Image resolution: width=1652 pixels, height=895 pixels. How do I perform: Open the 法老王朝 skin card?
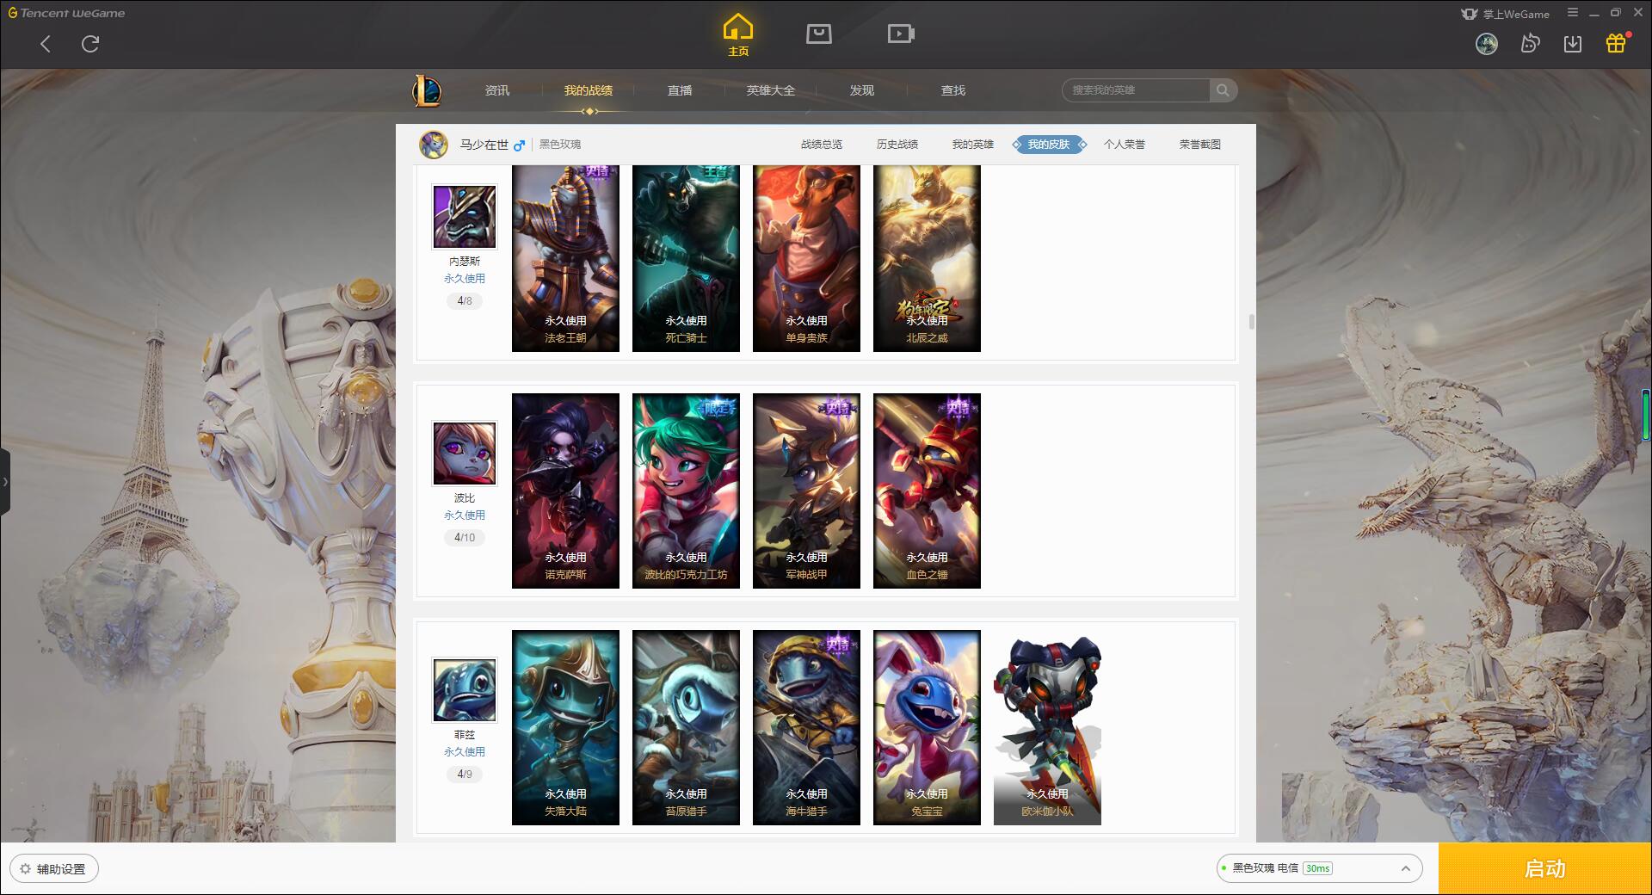565,258
